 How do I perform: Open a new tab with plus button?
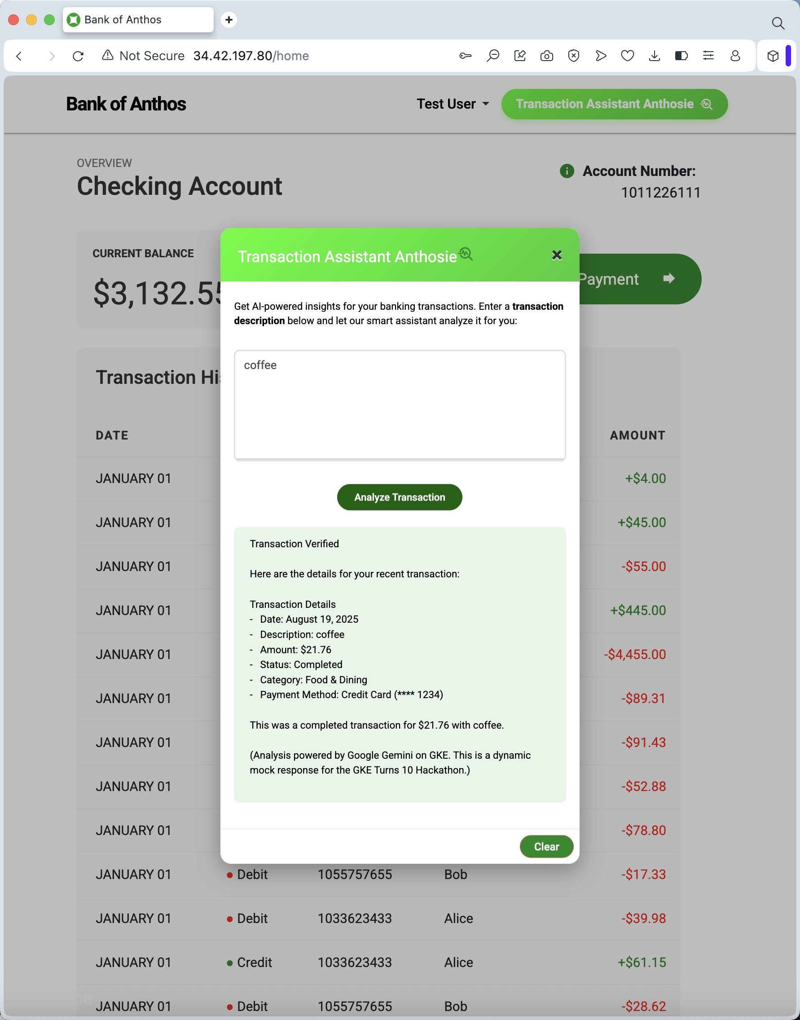229,20
